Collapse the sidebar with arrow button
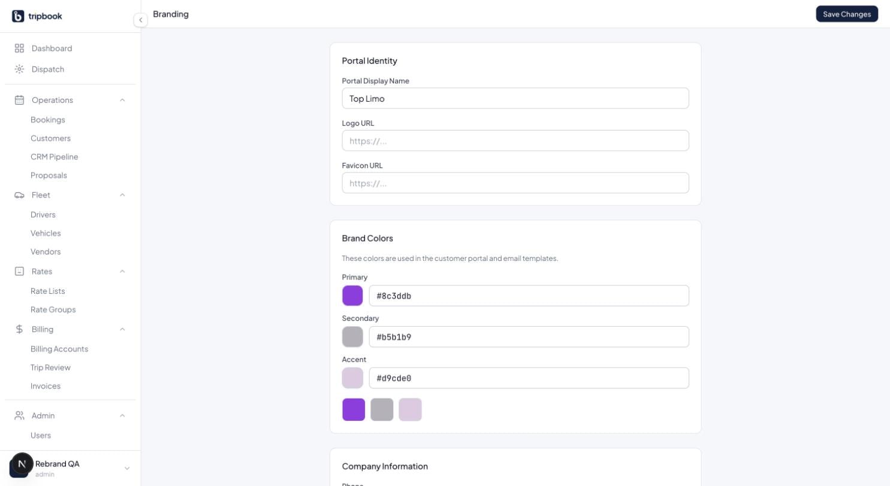This screenshot has height=486, width=890. tap(140, 20)
